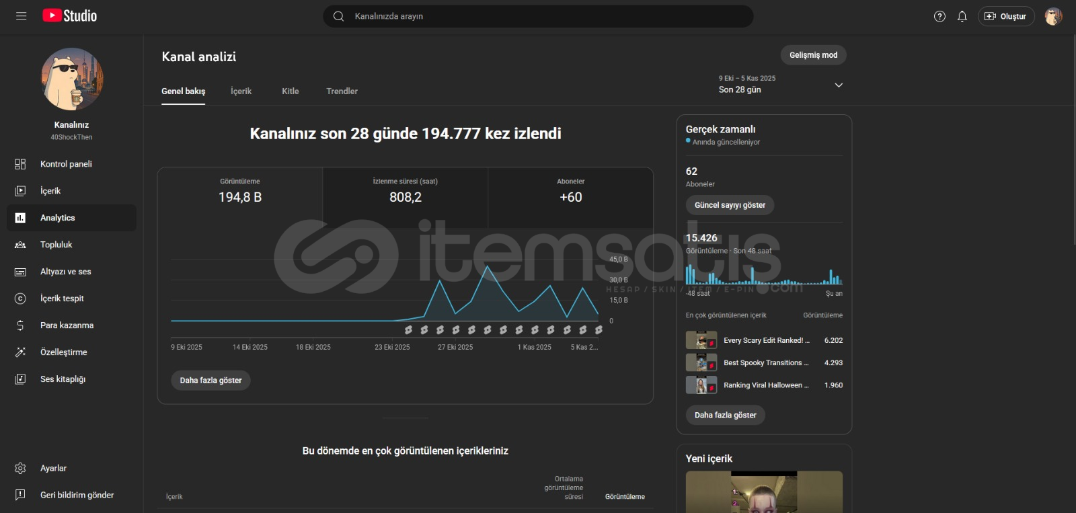The width and height of the screenshot is (1076, 513).
Task: Focus the Kanalınızda arayın search field
Action: [538, 16]
